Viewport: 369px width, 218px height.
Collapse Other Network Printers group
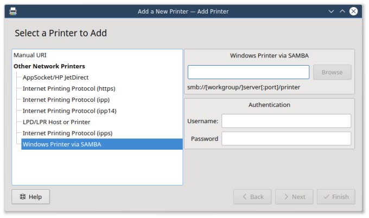(49, 66)
